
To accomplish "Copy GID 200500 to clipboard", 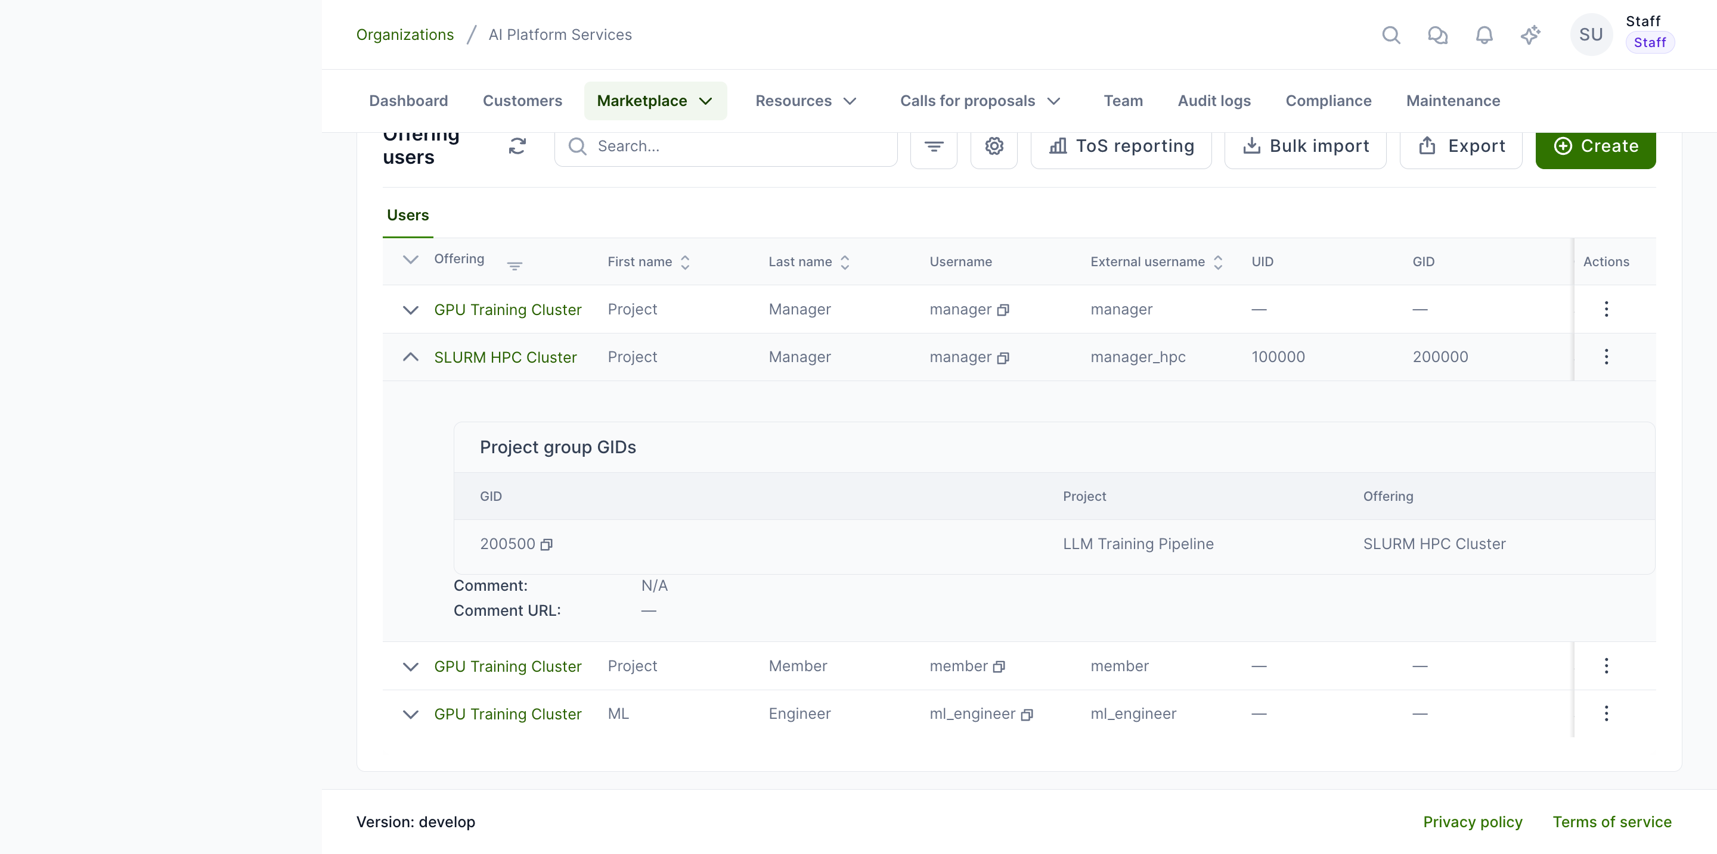I will (x=546, y=545).
